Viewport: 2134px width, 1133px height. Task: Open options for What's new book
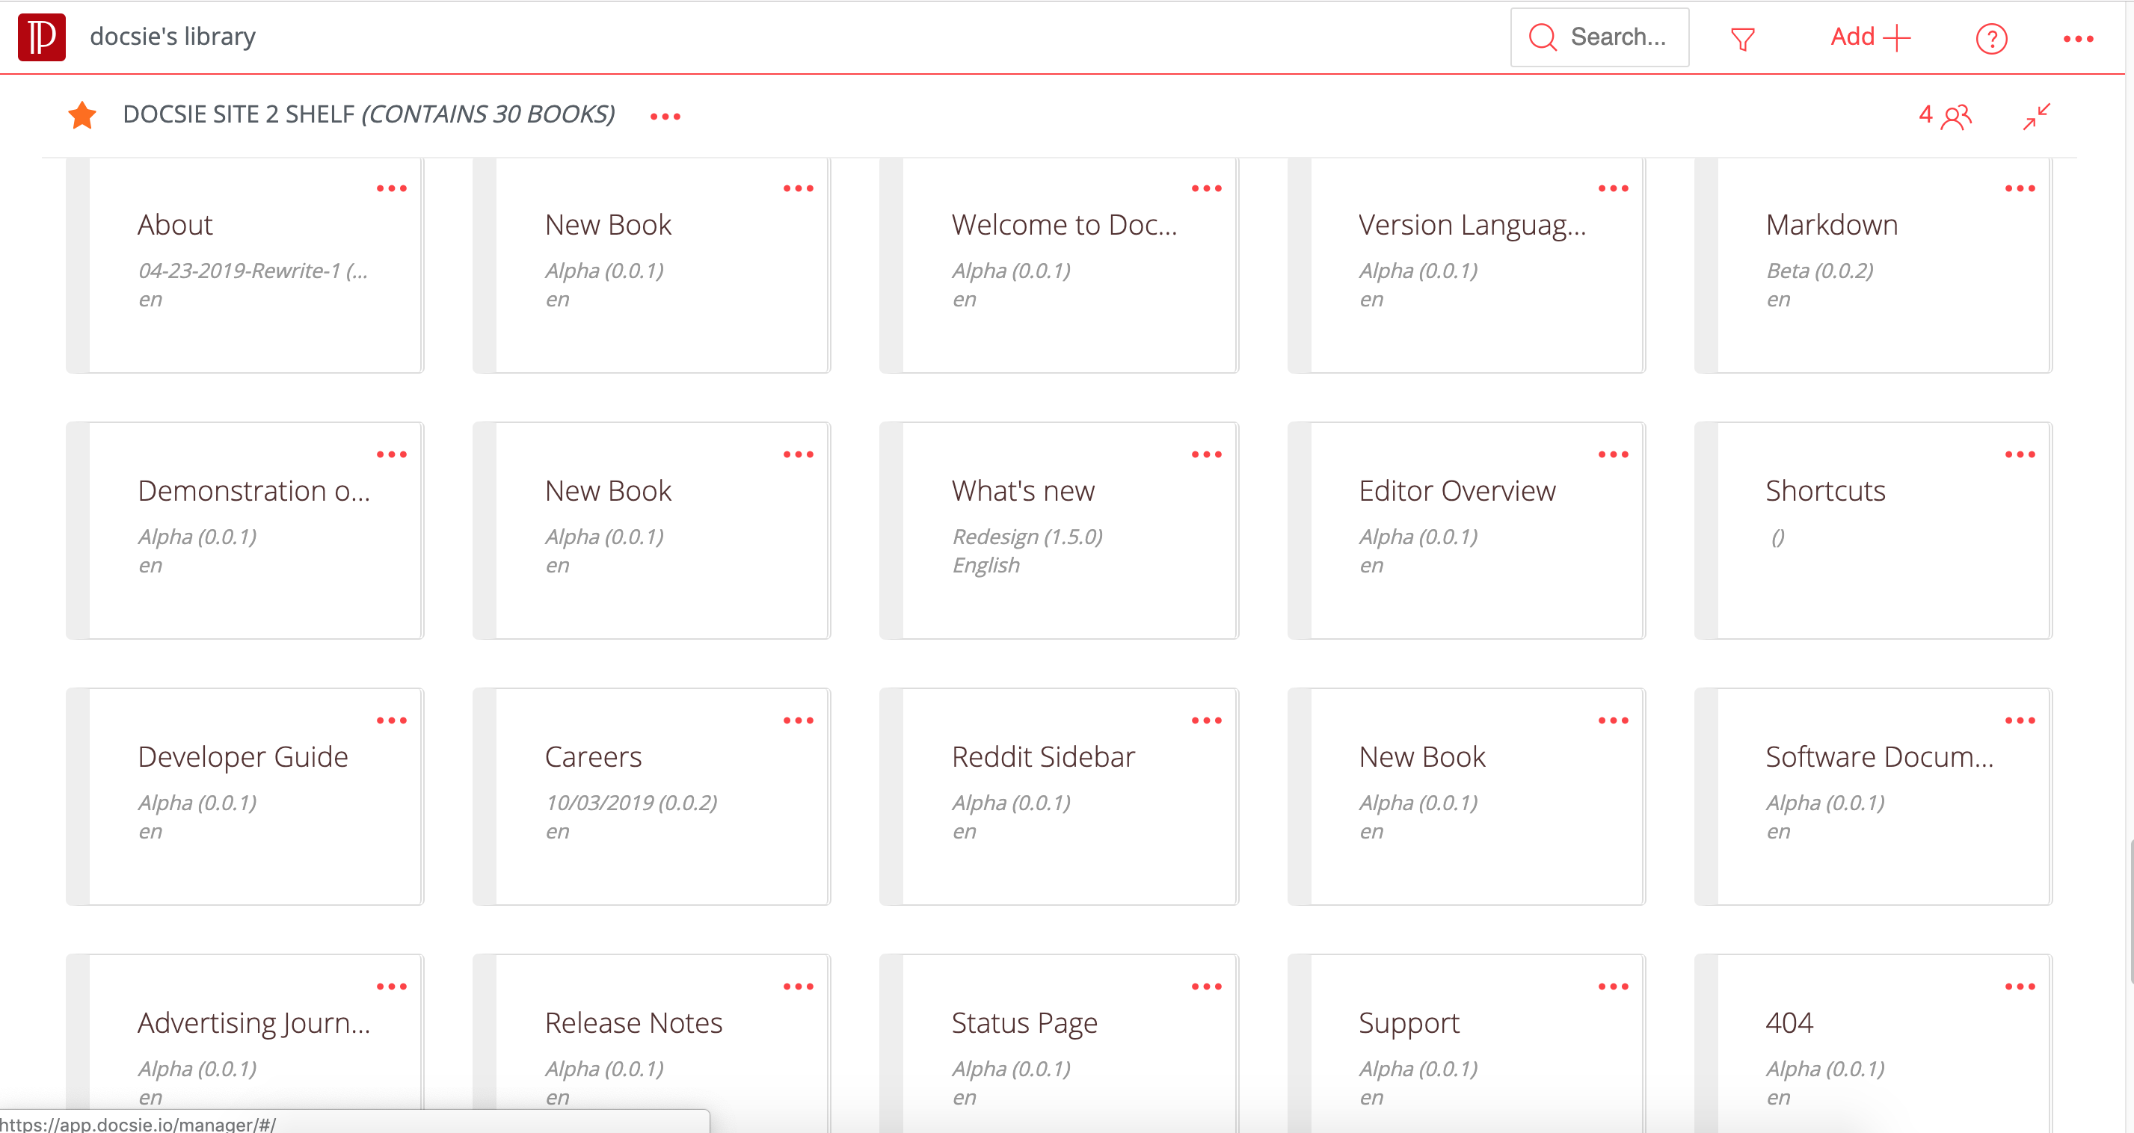coord(1206,454)
